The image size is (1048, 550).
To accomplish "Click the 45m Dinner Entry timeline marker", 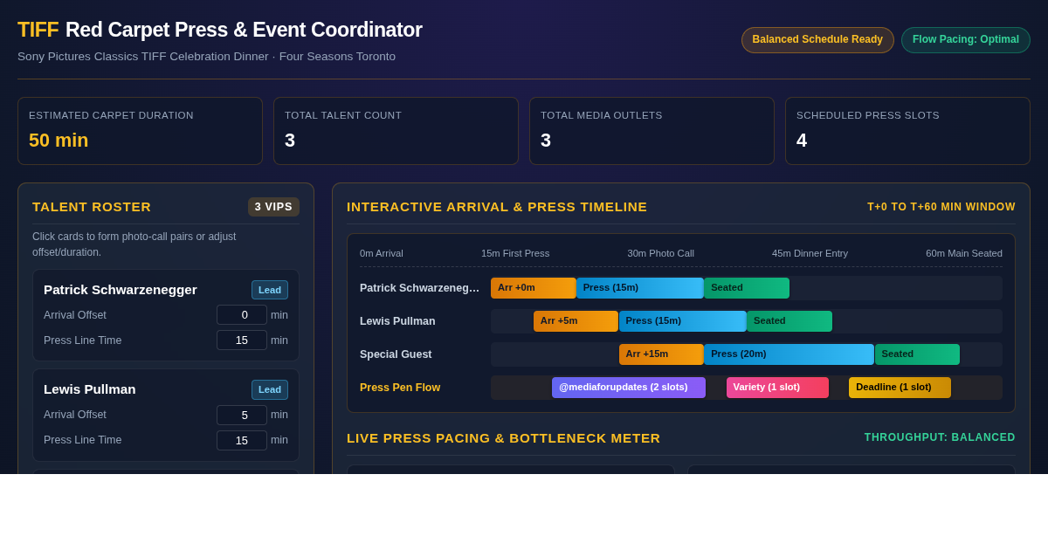I will point(810,253).
